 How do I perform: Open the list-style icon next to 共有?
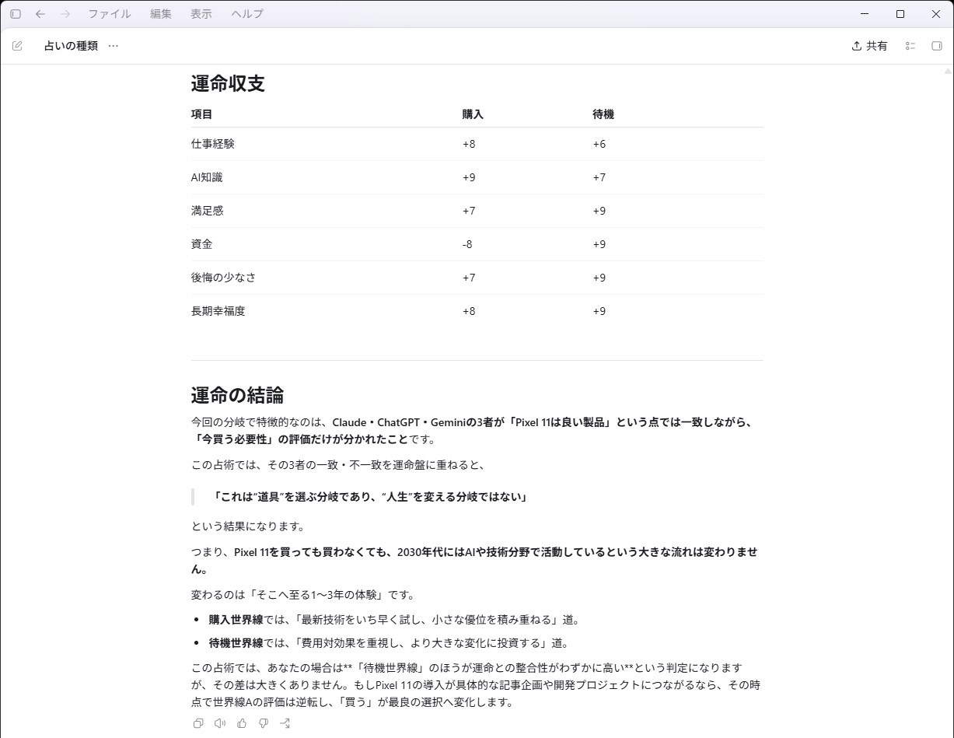point(910,46)
